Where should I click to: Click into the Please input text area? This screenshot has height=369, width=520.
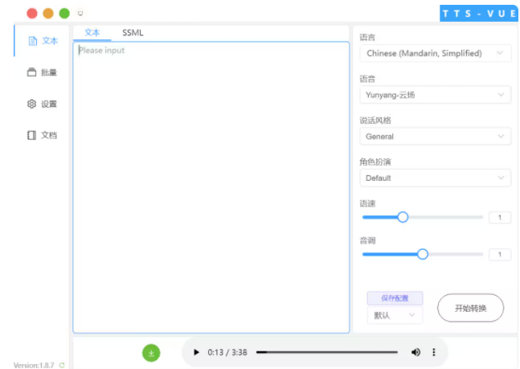coord(211,187)
